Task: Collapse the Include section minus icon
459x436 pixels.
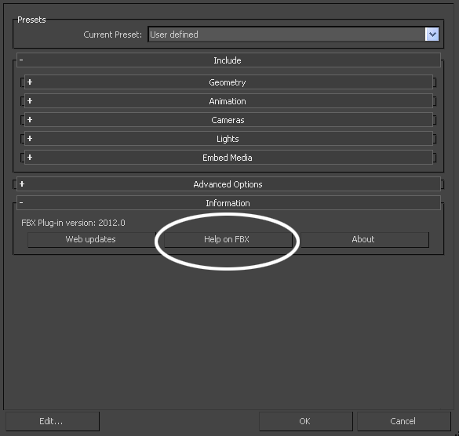Action: [x=21, y=60]
